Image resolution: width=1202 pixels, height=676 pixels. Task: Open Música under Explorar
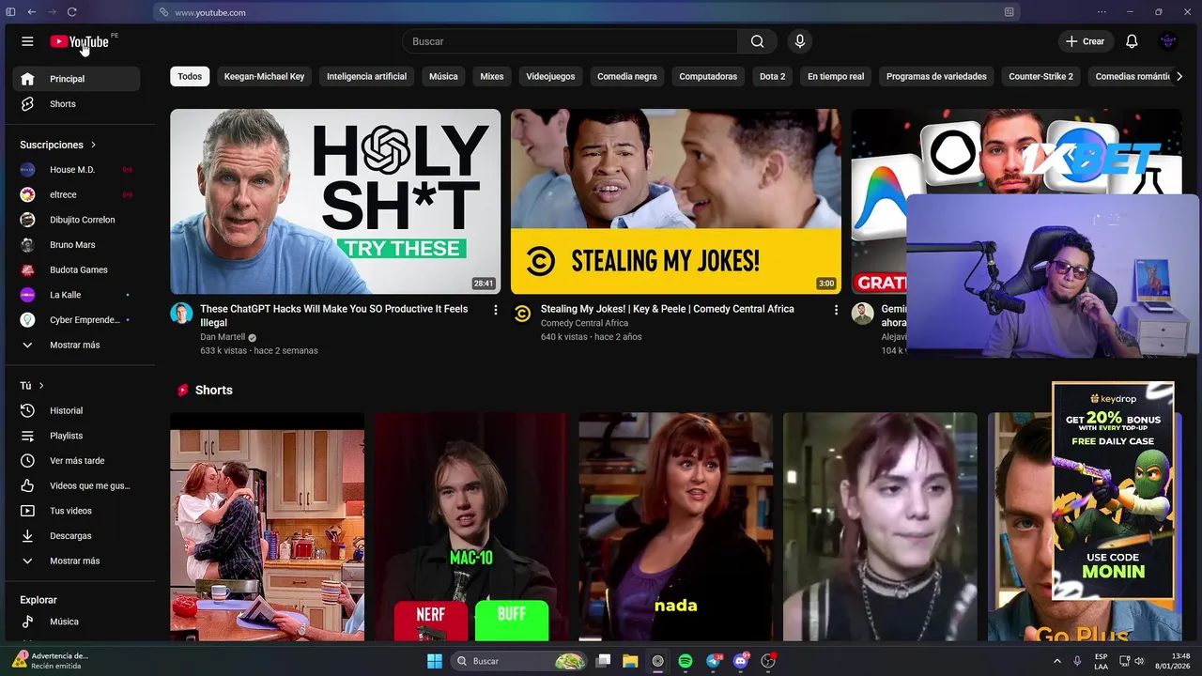tap(77, 622)
